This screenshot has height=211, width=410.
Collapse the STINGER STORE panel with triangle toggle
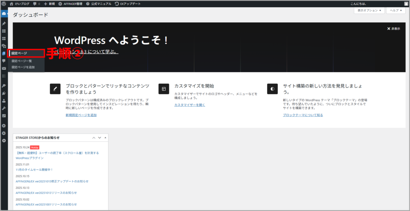pos(106,138)
